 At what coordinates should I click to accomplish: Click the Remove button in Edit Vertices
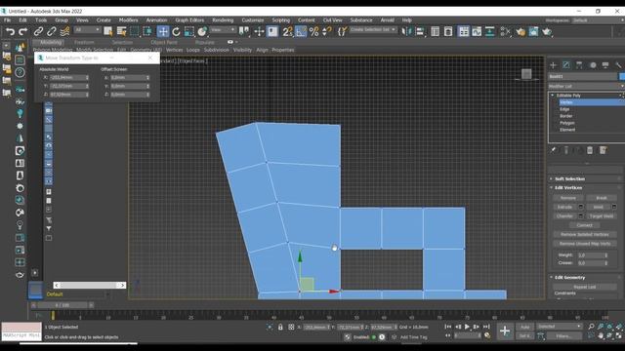[568, 198]
